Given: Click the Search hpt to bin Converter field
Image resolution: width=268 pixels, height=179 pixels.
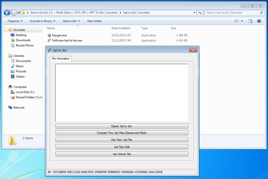Looking at the screenshot, I should coord(232,13).
